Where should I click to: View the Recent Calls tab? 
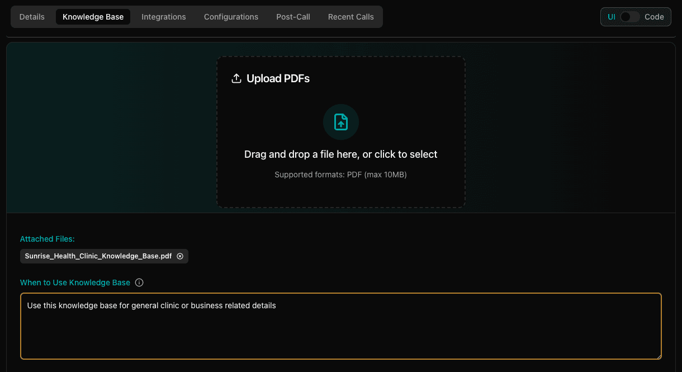(351, 17)
